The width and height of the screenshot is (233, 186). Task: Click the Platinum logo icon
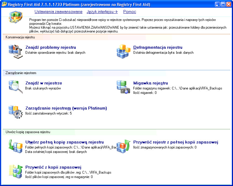tap(15, 17)
